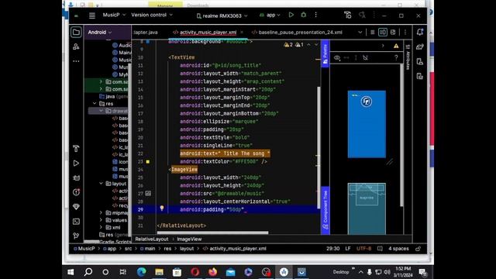Viewport: 496px width, 279px height.
Task: Open the Windows Start menu
Action: (71, 272)
